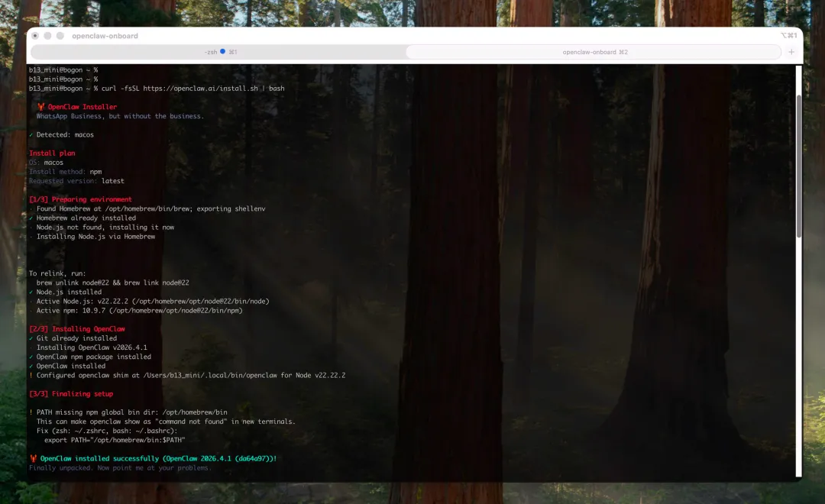Click the 'Node.js installed' line
825x504 pixels.
click(x=65, y=292)
